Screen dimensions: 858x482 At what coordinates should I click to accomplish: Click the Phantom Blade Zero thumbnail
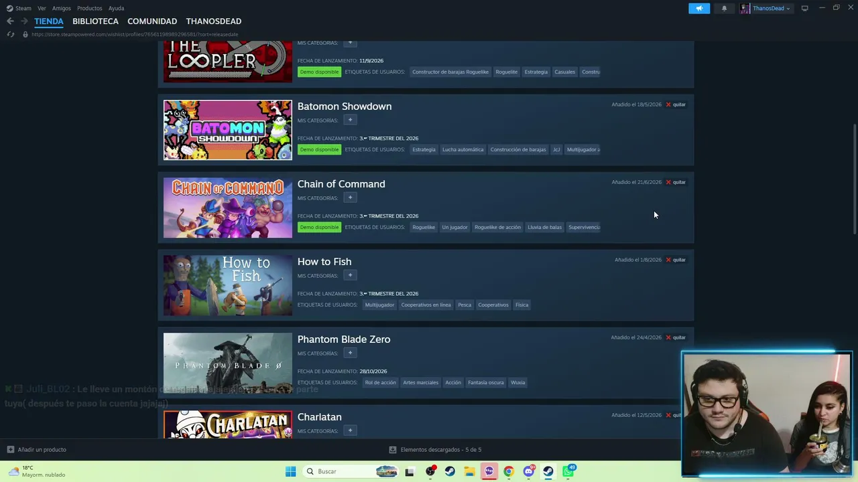(228, 363)
